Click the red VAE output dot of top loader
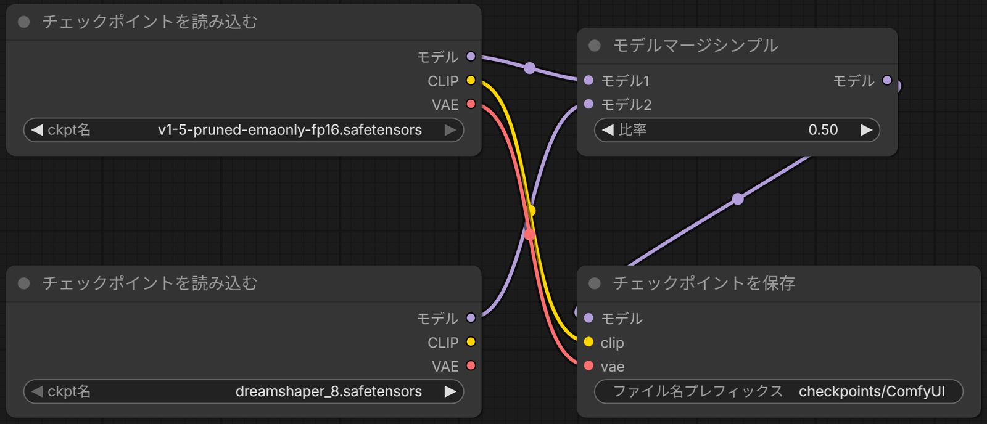This screenshot has width=987, height=424. click(x=471, y=104)
